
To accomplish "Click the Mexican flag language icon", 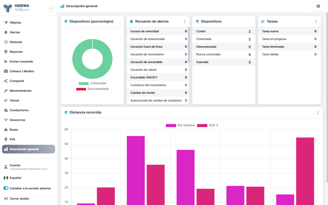I will [x=6, y=178].
